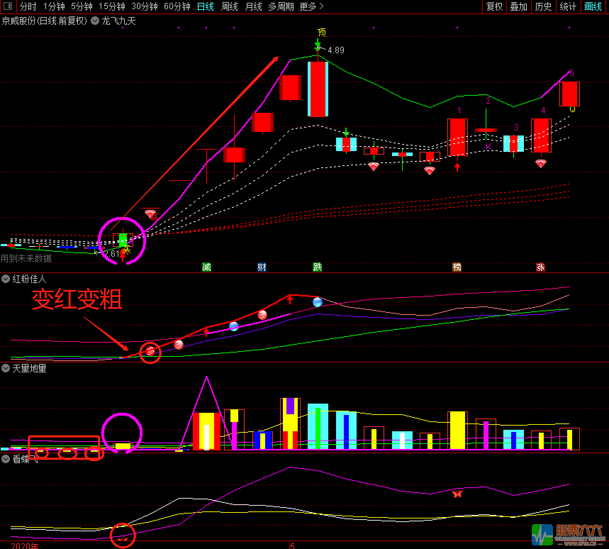Toggle 画线 drawing mode
Image resolution: width=609 pixels, height=549 pixels.
pos(593,6)
